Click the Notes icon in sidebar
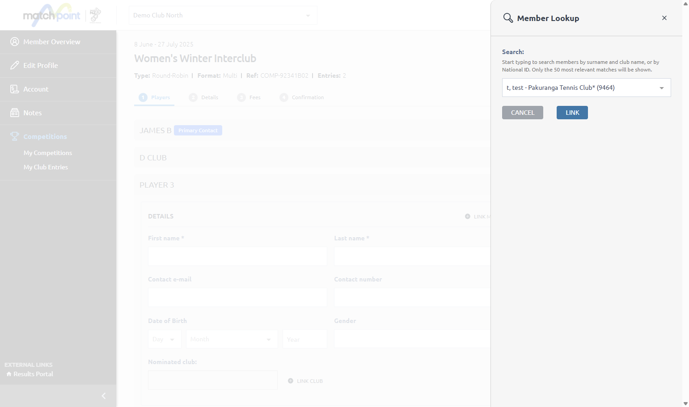 click(x=15, y=113)
